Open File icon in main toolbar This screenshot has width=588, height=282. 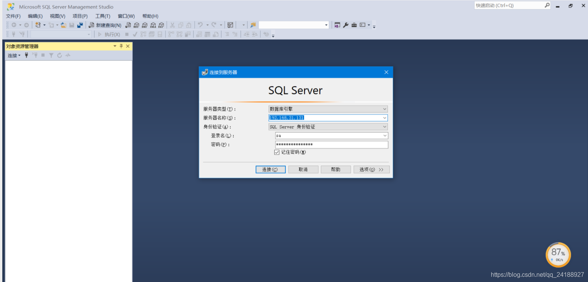[64, 25]
